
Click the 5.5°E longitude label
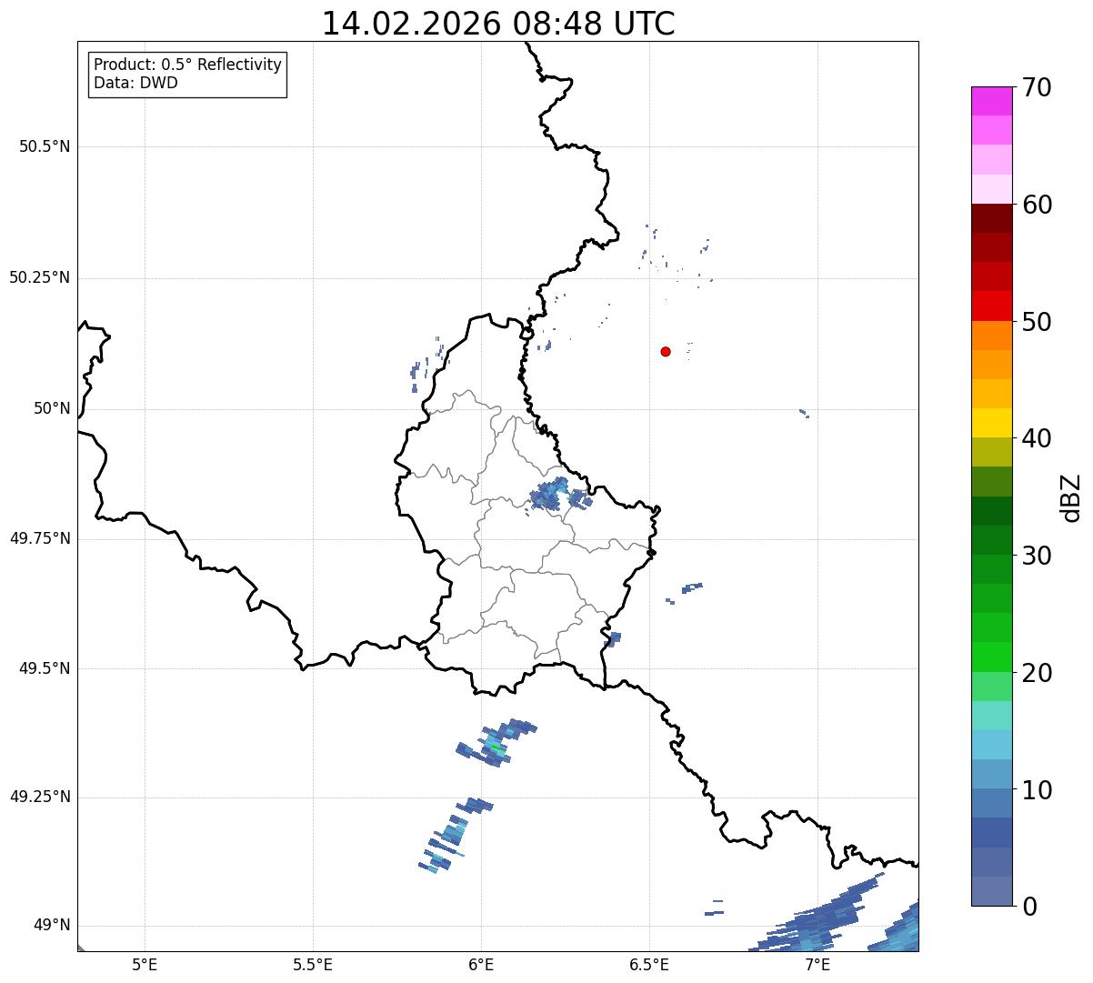pos(313,964)
